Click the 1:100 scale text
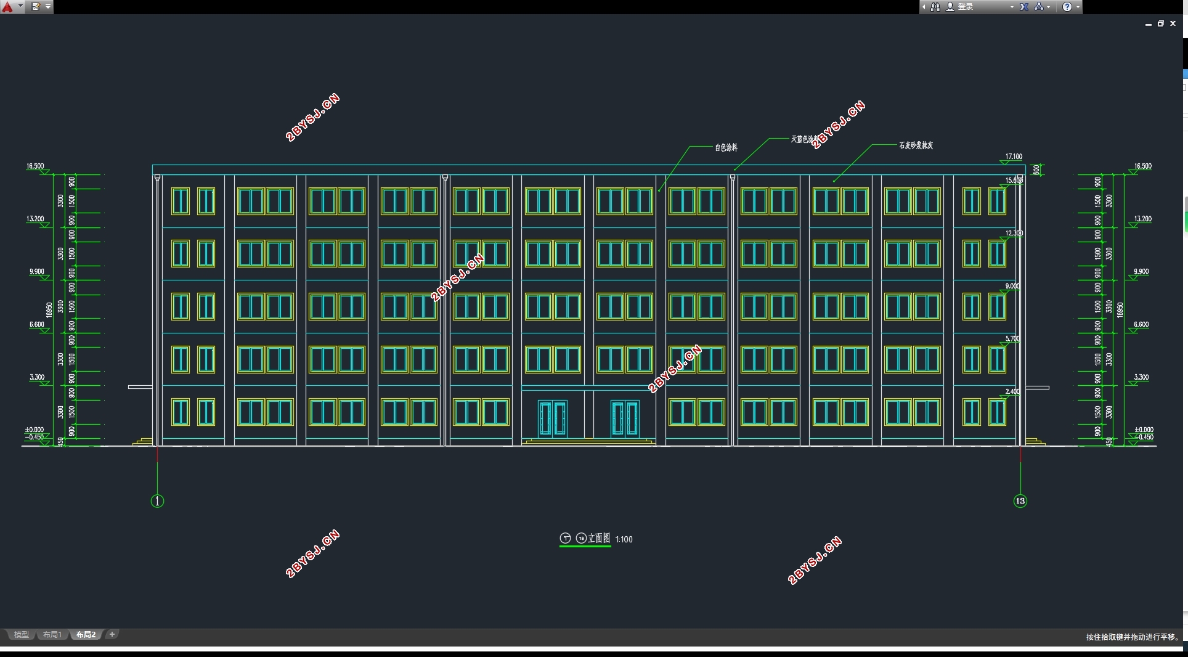 624,539
